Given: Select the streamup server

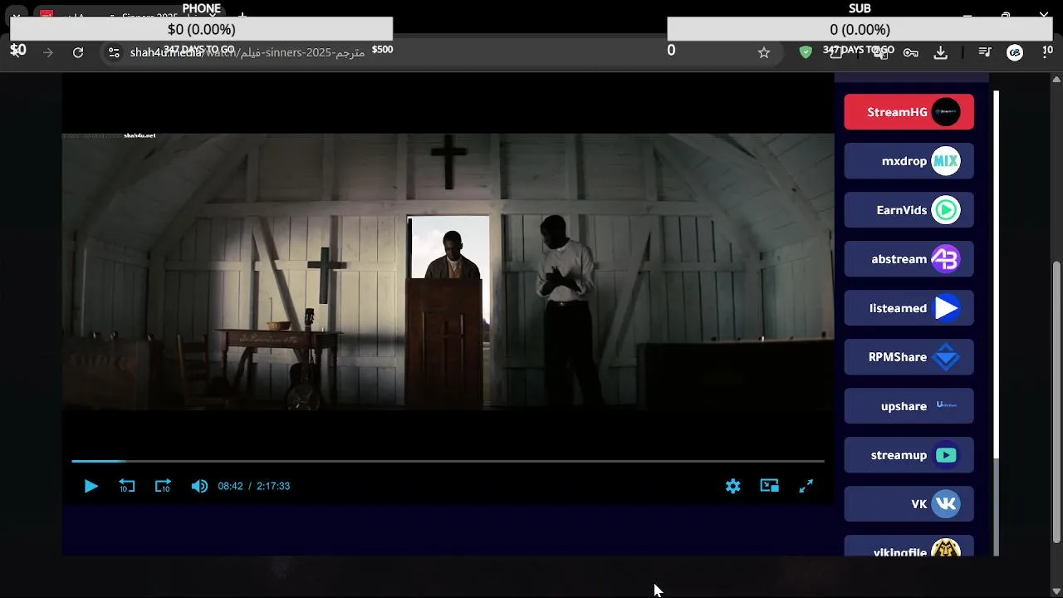Looking at the screenshot, I should tap(909, 455).
